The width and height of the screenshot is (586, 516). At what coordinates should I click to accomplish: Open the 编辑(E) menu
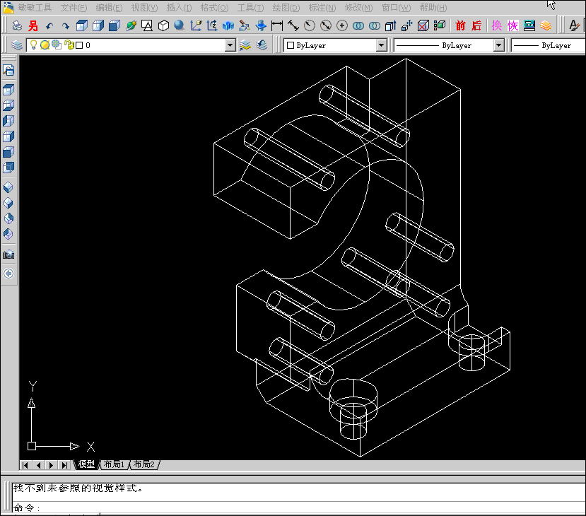point(109,8)
